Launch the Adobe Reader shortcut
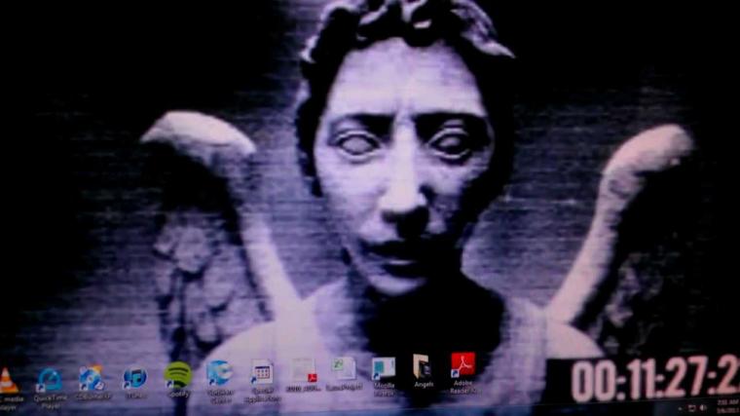The image size is (740, 416). coord(462,365)
